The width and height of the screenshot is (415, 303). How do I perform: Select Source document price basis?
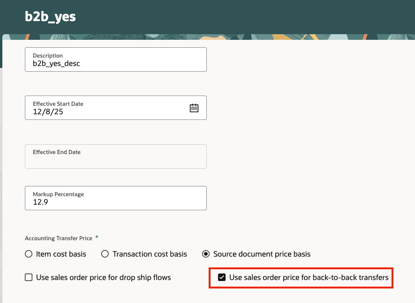(205, 254)
